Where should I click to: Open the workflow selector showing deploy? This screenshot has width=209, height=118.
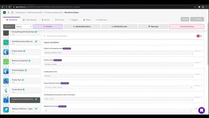click(24, 27)
